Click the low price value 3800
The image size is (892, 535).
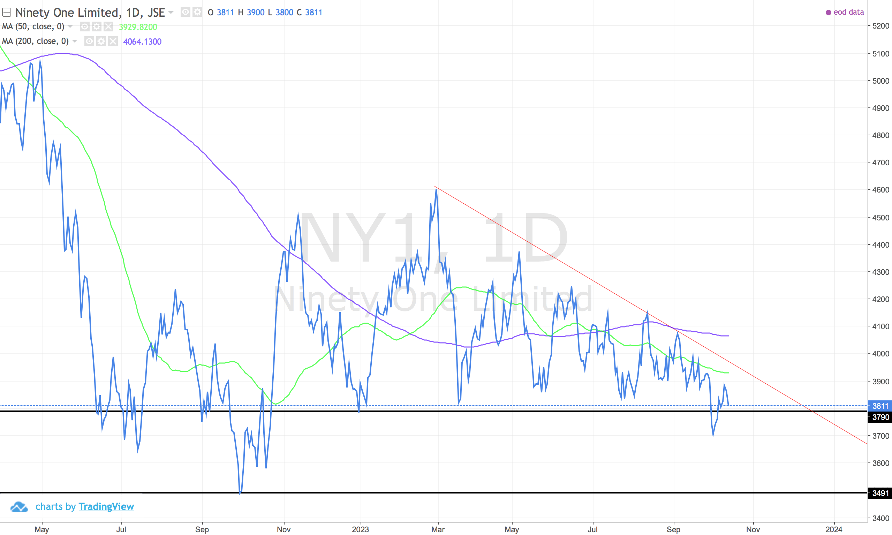[x=284, y=13]
